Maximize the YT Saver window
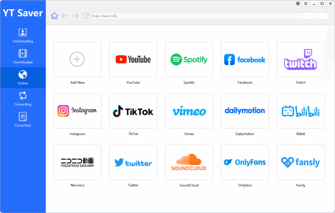335x213 pixels. 322,3
